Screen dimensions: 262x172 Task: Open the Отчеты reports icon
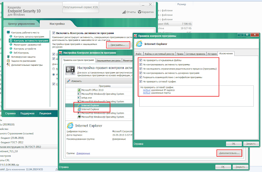(124, 12)
